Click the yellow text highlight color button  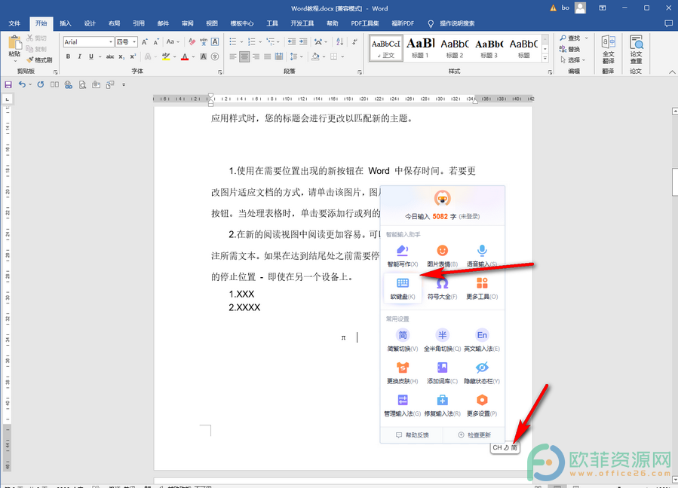click(x=166, y=56)
